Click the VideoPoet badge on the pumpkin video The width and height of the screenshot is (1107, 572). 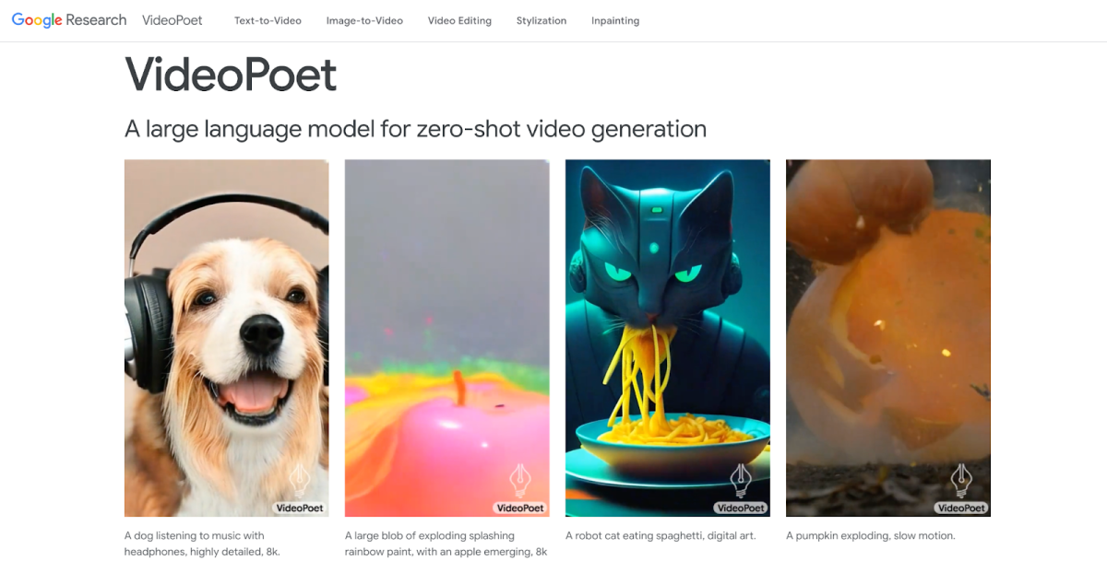(x=961, y=508)
